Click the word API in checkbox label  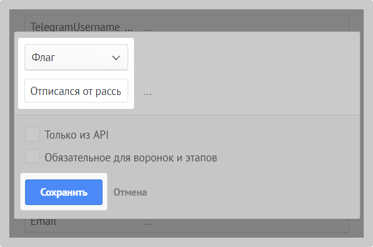[x=100, y=135]
